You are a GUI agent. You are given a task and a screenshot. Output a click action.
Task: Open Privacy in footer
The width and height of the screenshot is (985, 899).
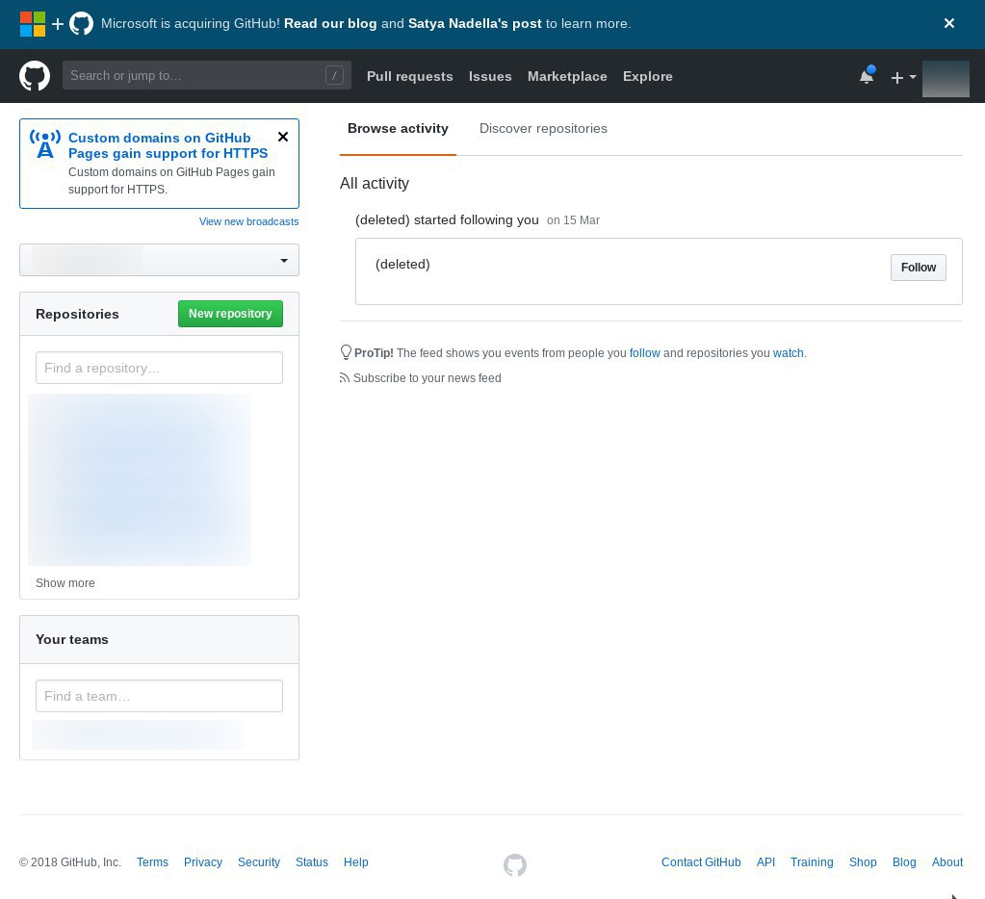click(203, 862)
